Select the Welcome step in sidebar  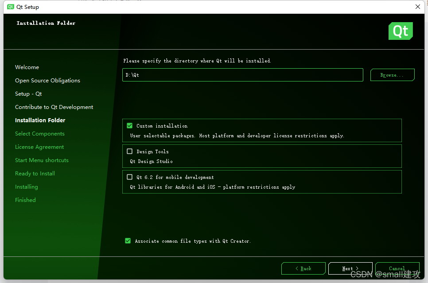pos(27,67)
